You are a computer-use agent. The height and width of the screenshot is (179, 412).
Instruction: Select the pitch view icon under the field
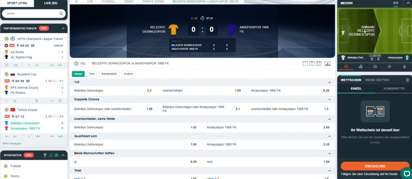[346, 66]
